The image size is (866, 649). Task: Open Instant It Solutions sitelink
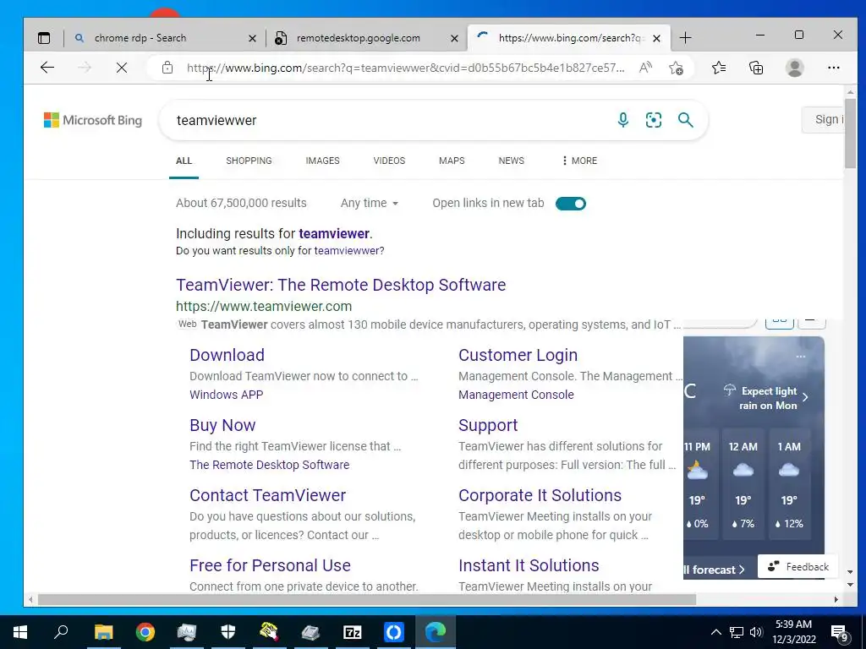[x=529, y=565]
